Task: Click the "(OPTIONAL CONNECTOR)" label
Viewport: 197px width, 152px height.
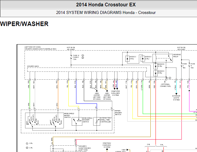Action: click(x=165, y=85)
